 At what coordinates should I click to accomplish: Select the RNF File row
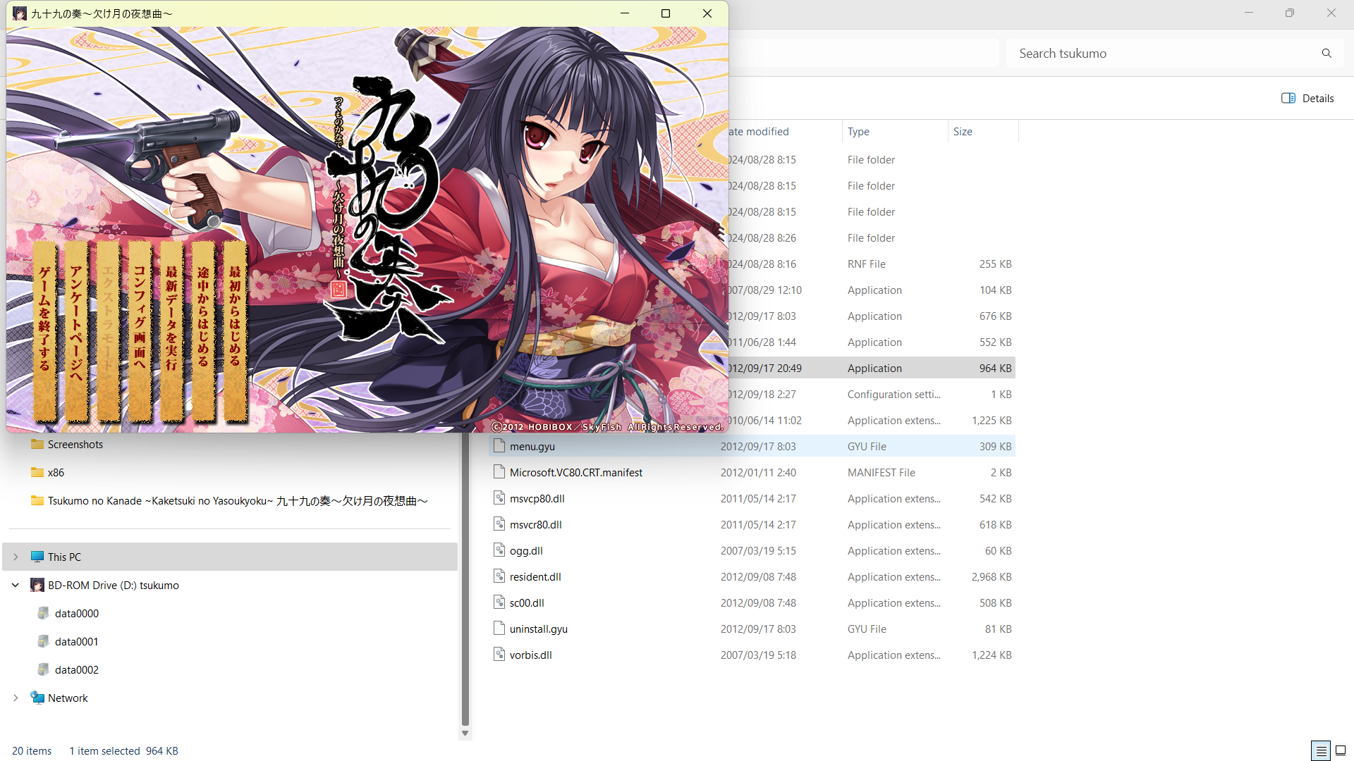point(872,264)
